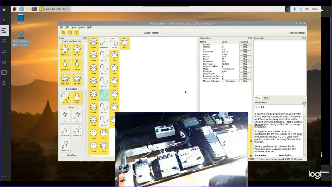Image resolution: width=332 pixels, height=187 pixels.
Task: Open the Edit menu in menu bar
Action: 67,27
